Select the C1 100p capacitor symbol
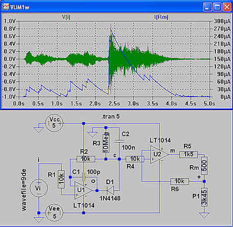Viewport: 233px width, 227px height. [84, 177]
